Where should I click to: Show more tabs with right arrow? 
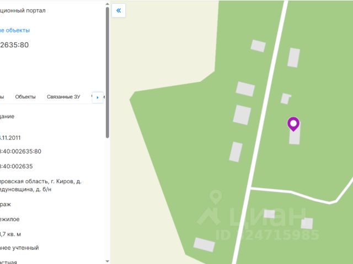(x=98, y=97)
